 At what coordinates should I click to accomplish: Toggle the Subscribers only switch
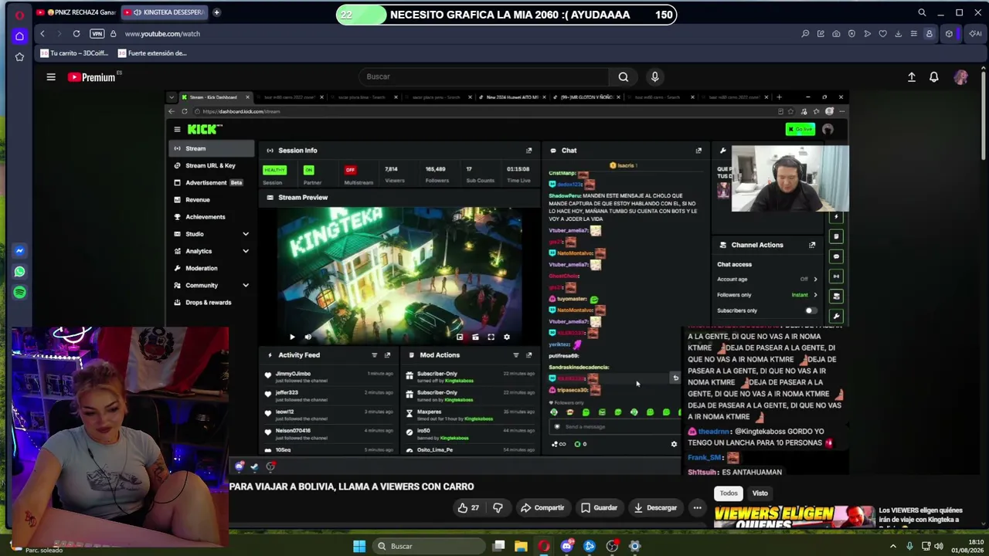point(810,310)
